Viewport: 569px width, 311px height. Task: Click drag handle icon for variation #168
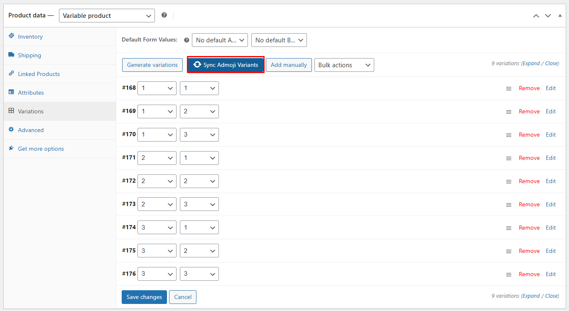(509, 88)
